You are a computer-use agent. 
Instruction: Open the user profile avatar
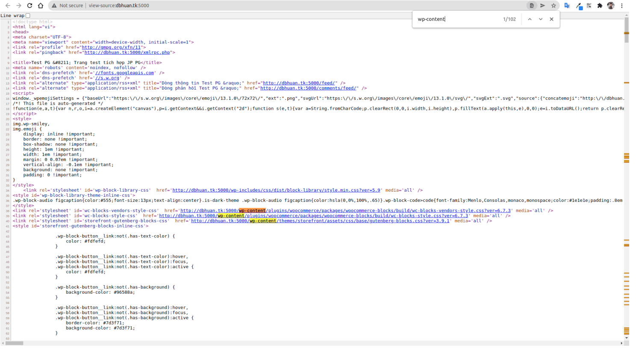pos(611,6)
